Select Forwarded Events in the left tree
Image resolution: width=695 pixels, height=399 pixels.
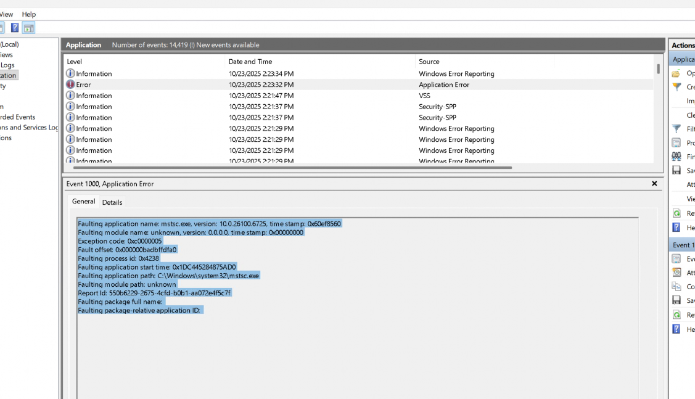18,117
